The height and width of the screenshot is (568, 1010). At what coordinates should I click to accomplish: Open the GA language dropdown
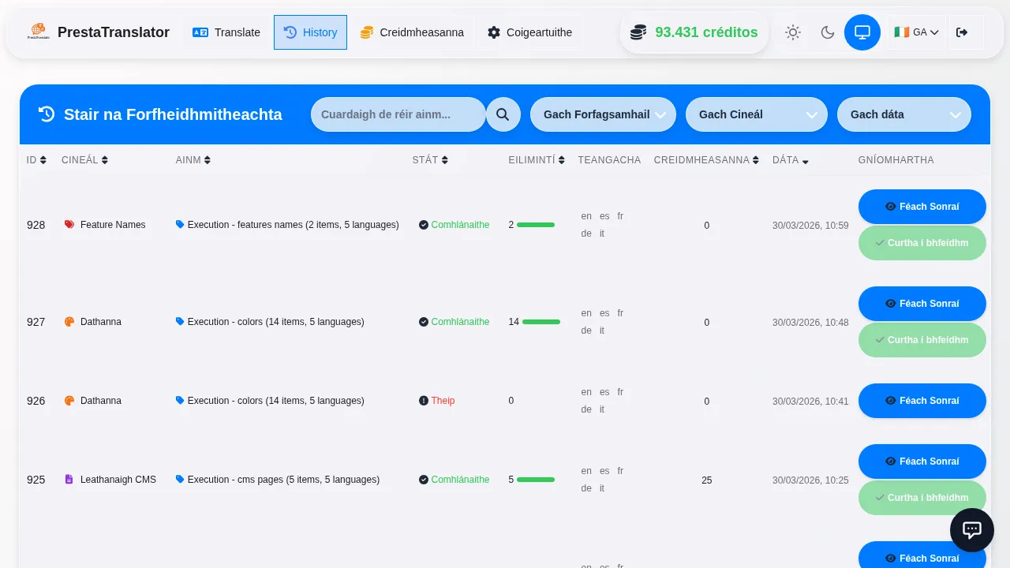tap(916, 32)
